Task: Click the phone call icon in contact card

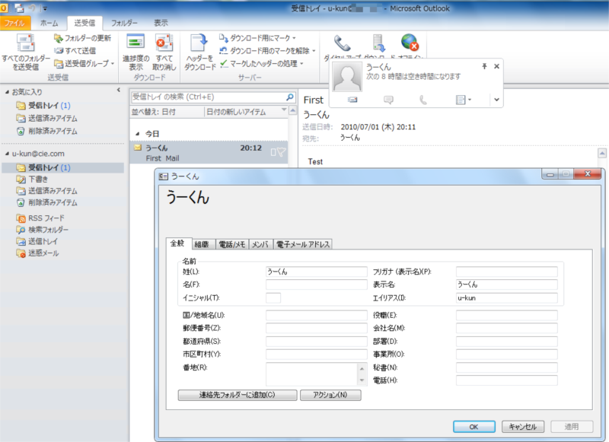Action: (x=423, y=100)
